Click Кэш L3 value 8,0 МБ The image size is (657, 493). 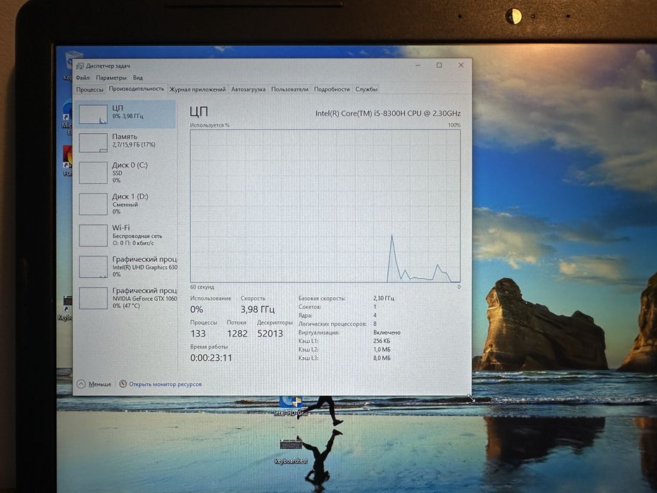pyautogui.click(x=382, y=358)
